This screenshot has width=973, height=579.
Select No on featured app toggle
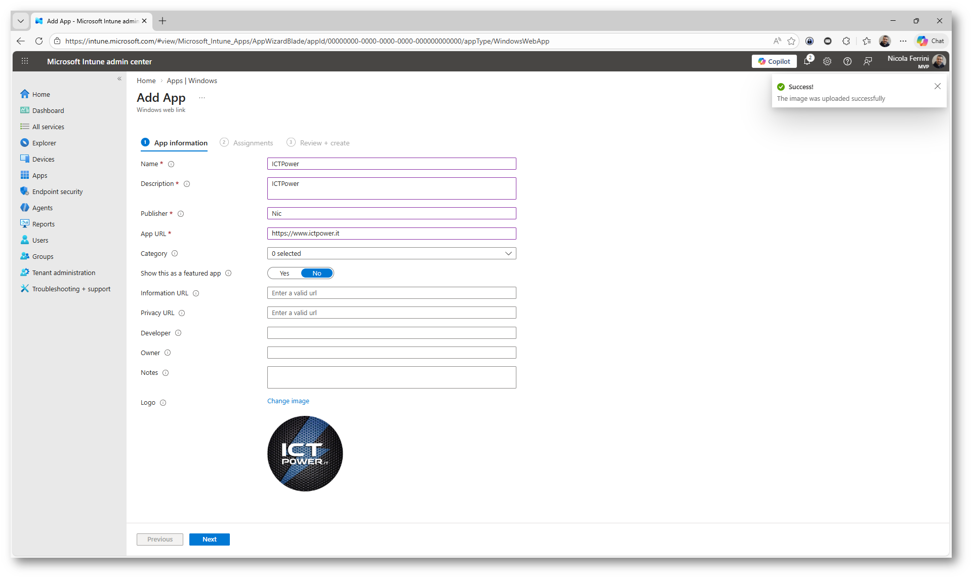tap(317, 273)
